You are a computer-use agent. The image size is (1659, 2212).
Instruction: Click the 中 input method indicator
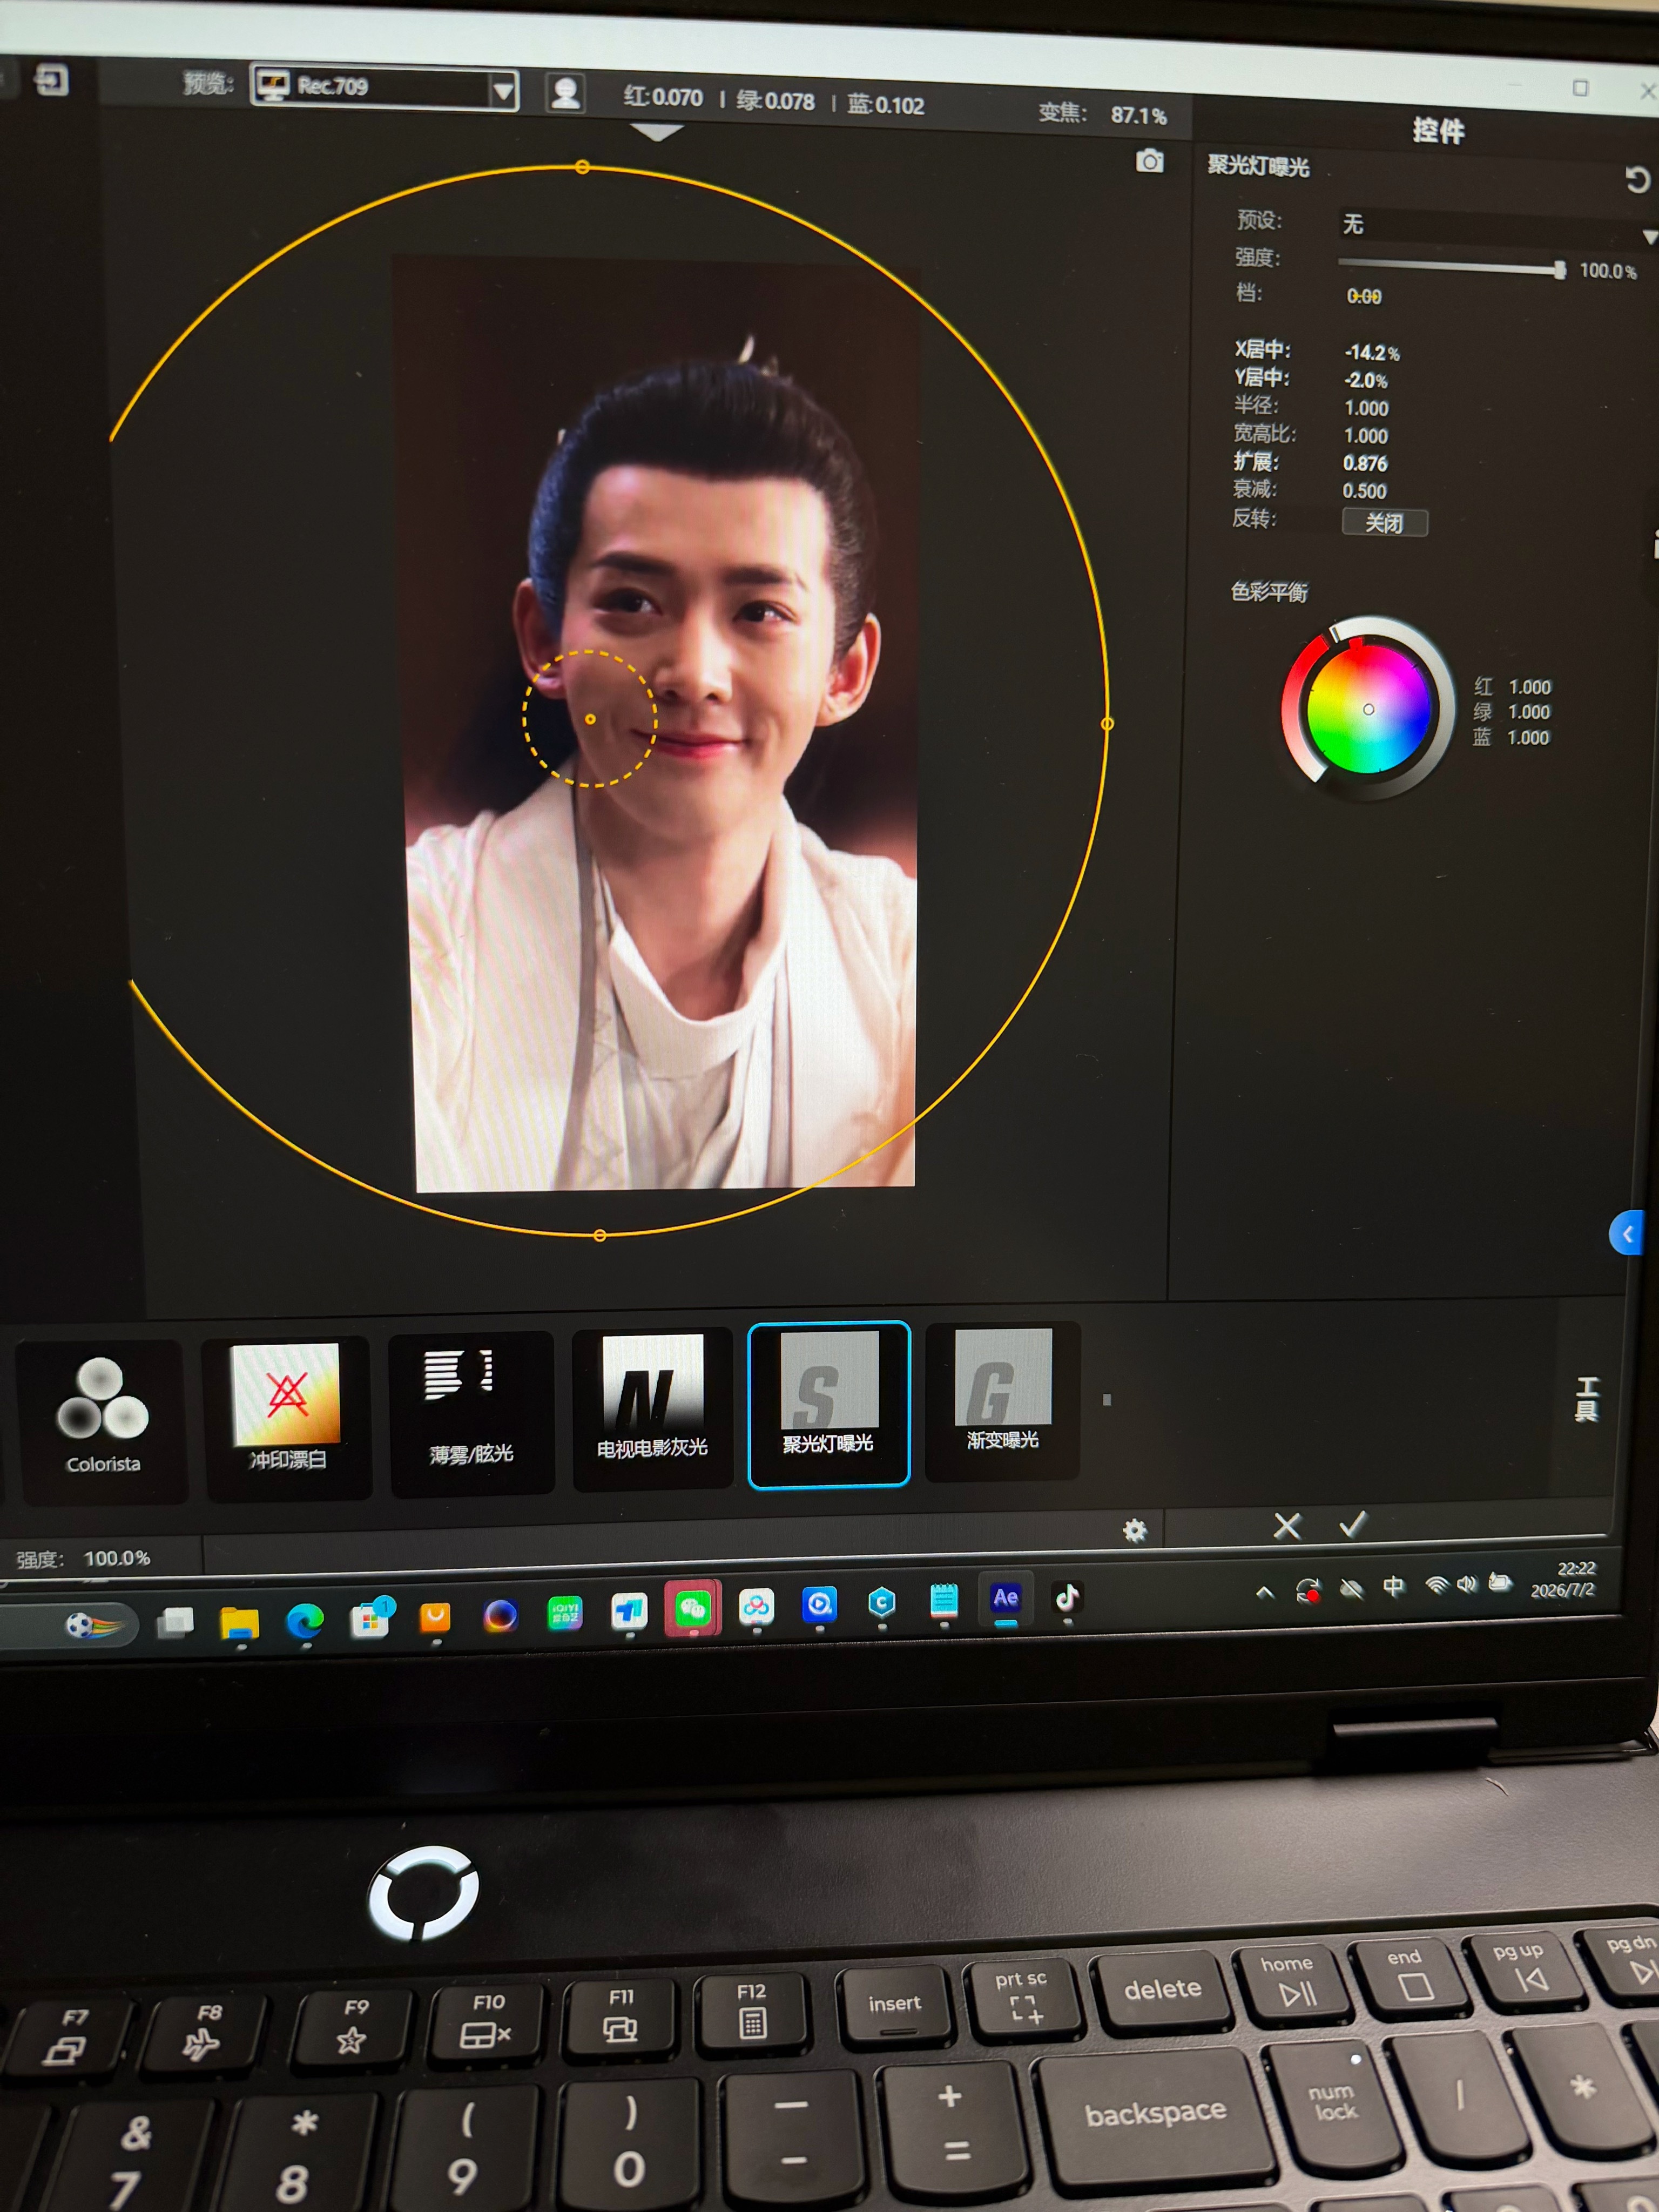click(x=1393, y=1587)
